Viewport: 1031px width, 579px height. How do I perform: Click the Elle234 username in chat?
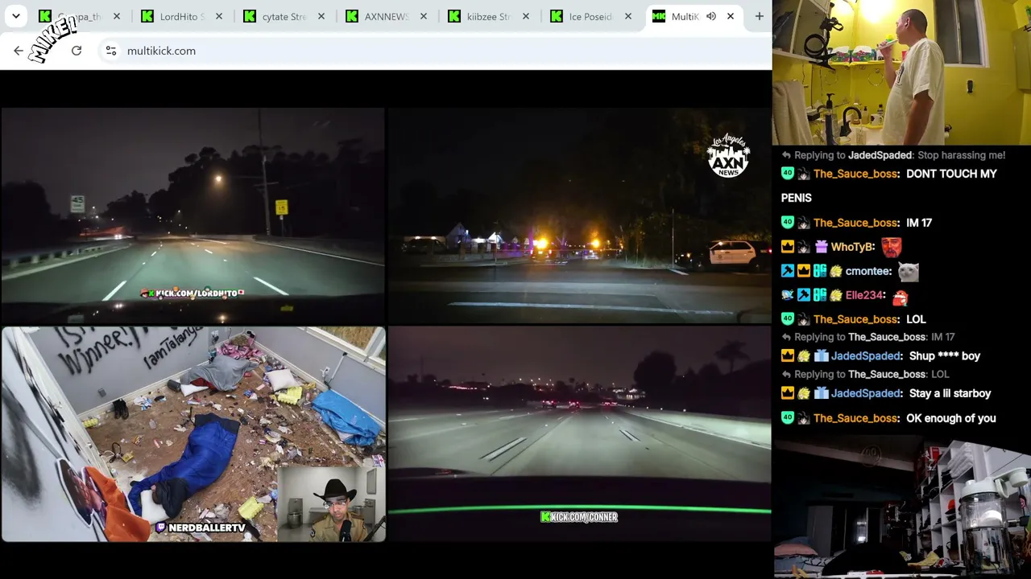(864, 295)
